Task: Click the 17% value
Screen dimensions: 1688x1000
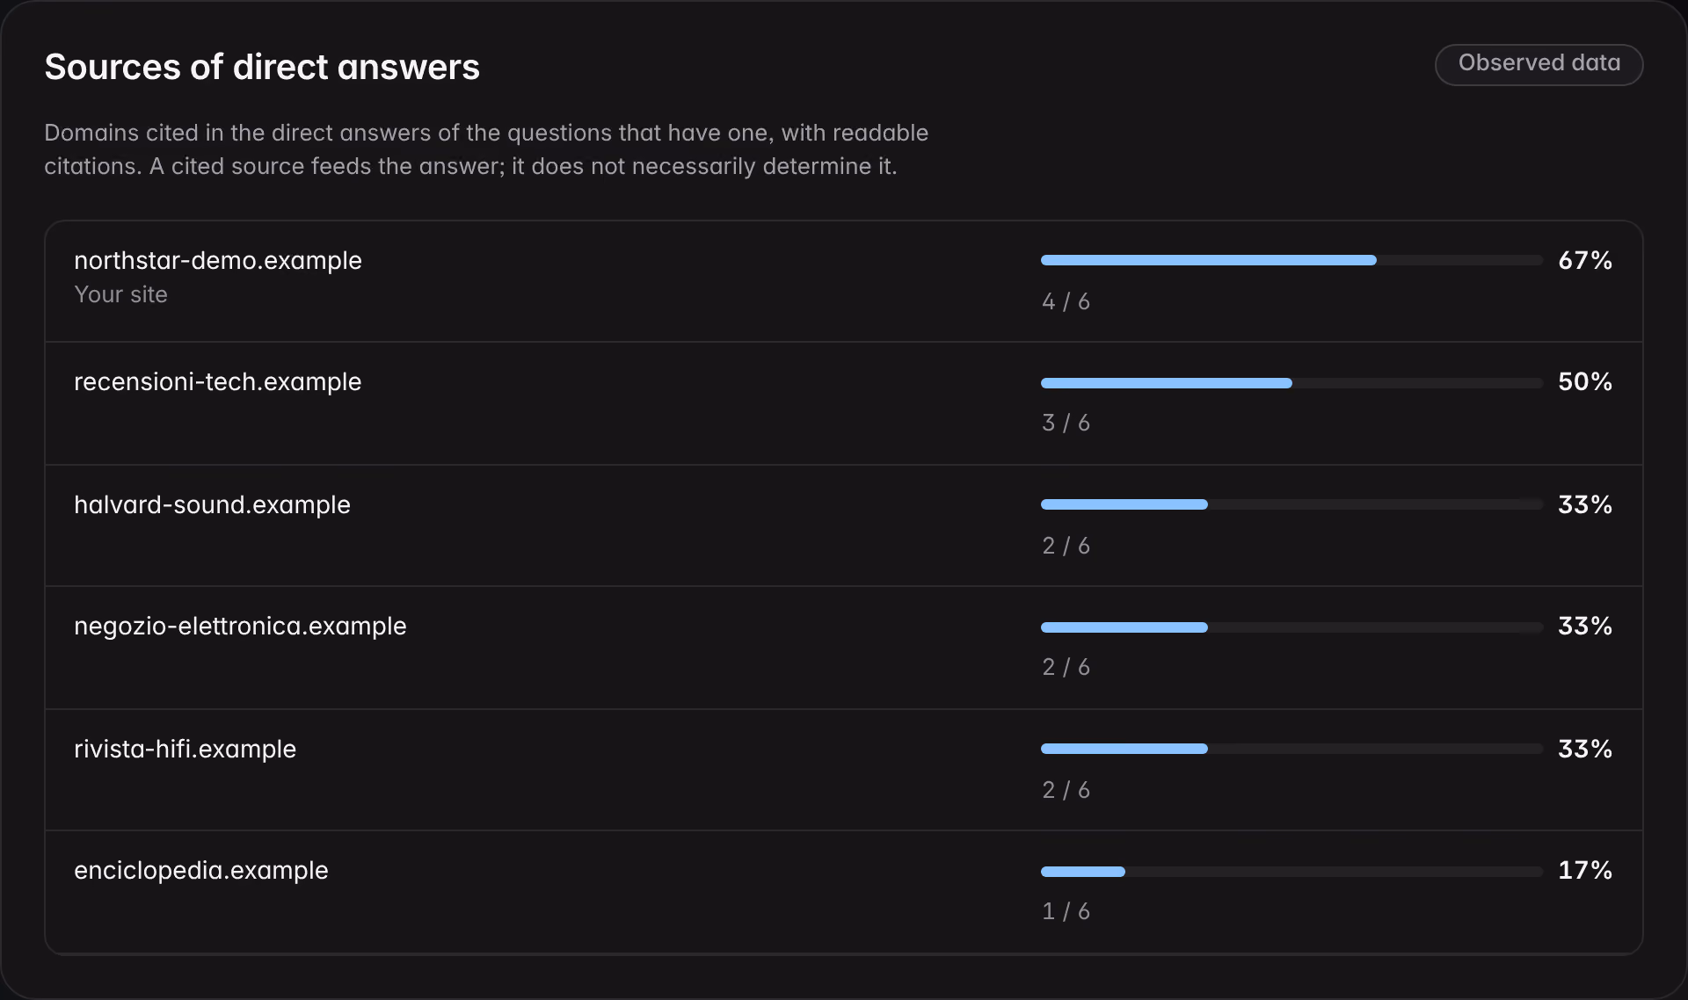Action: pos(1585,870)
